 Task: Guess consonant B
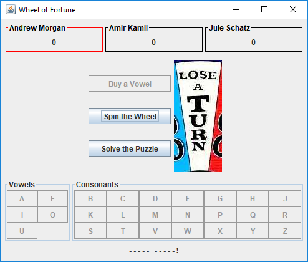click(90, 198)
